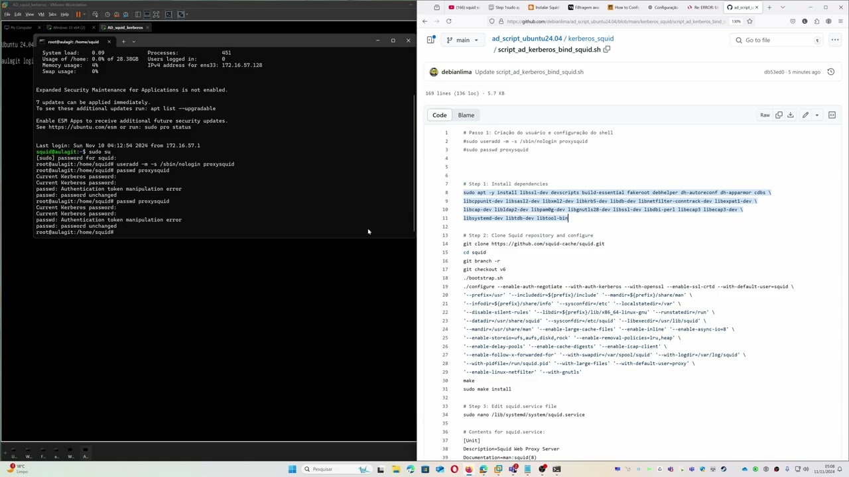Open kerberos_squid folder breadcrumb link
The height and width of the screenshot is (477, 849).
(591, 39)
